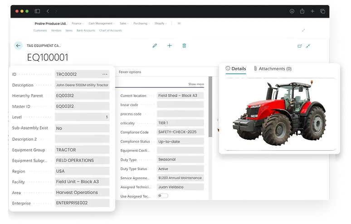Click the back arrow button

coord(18,46)
